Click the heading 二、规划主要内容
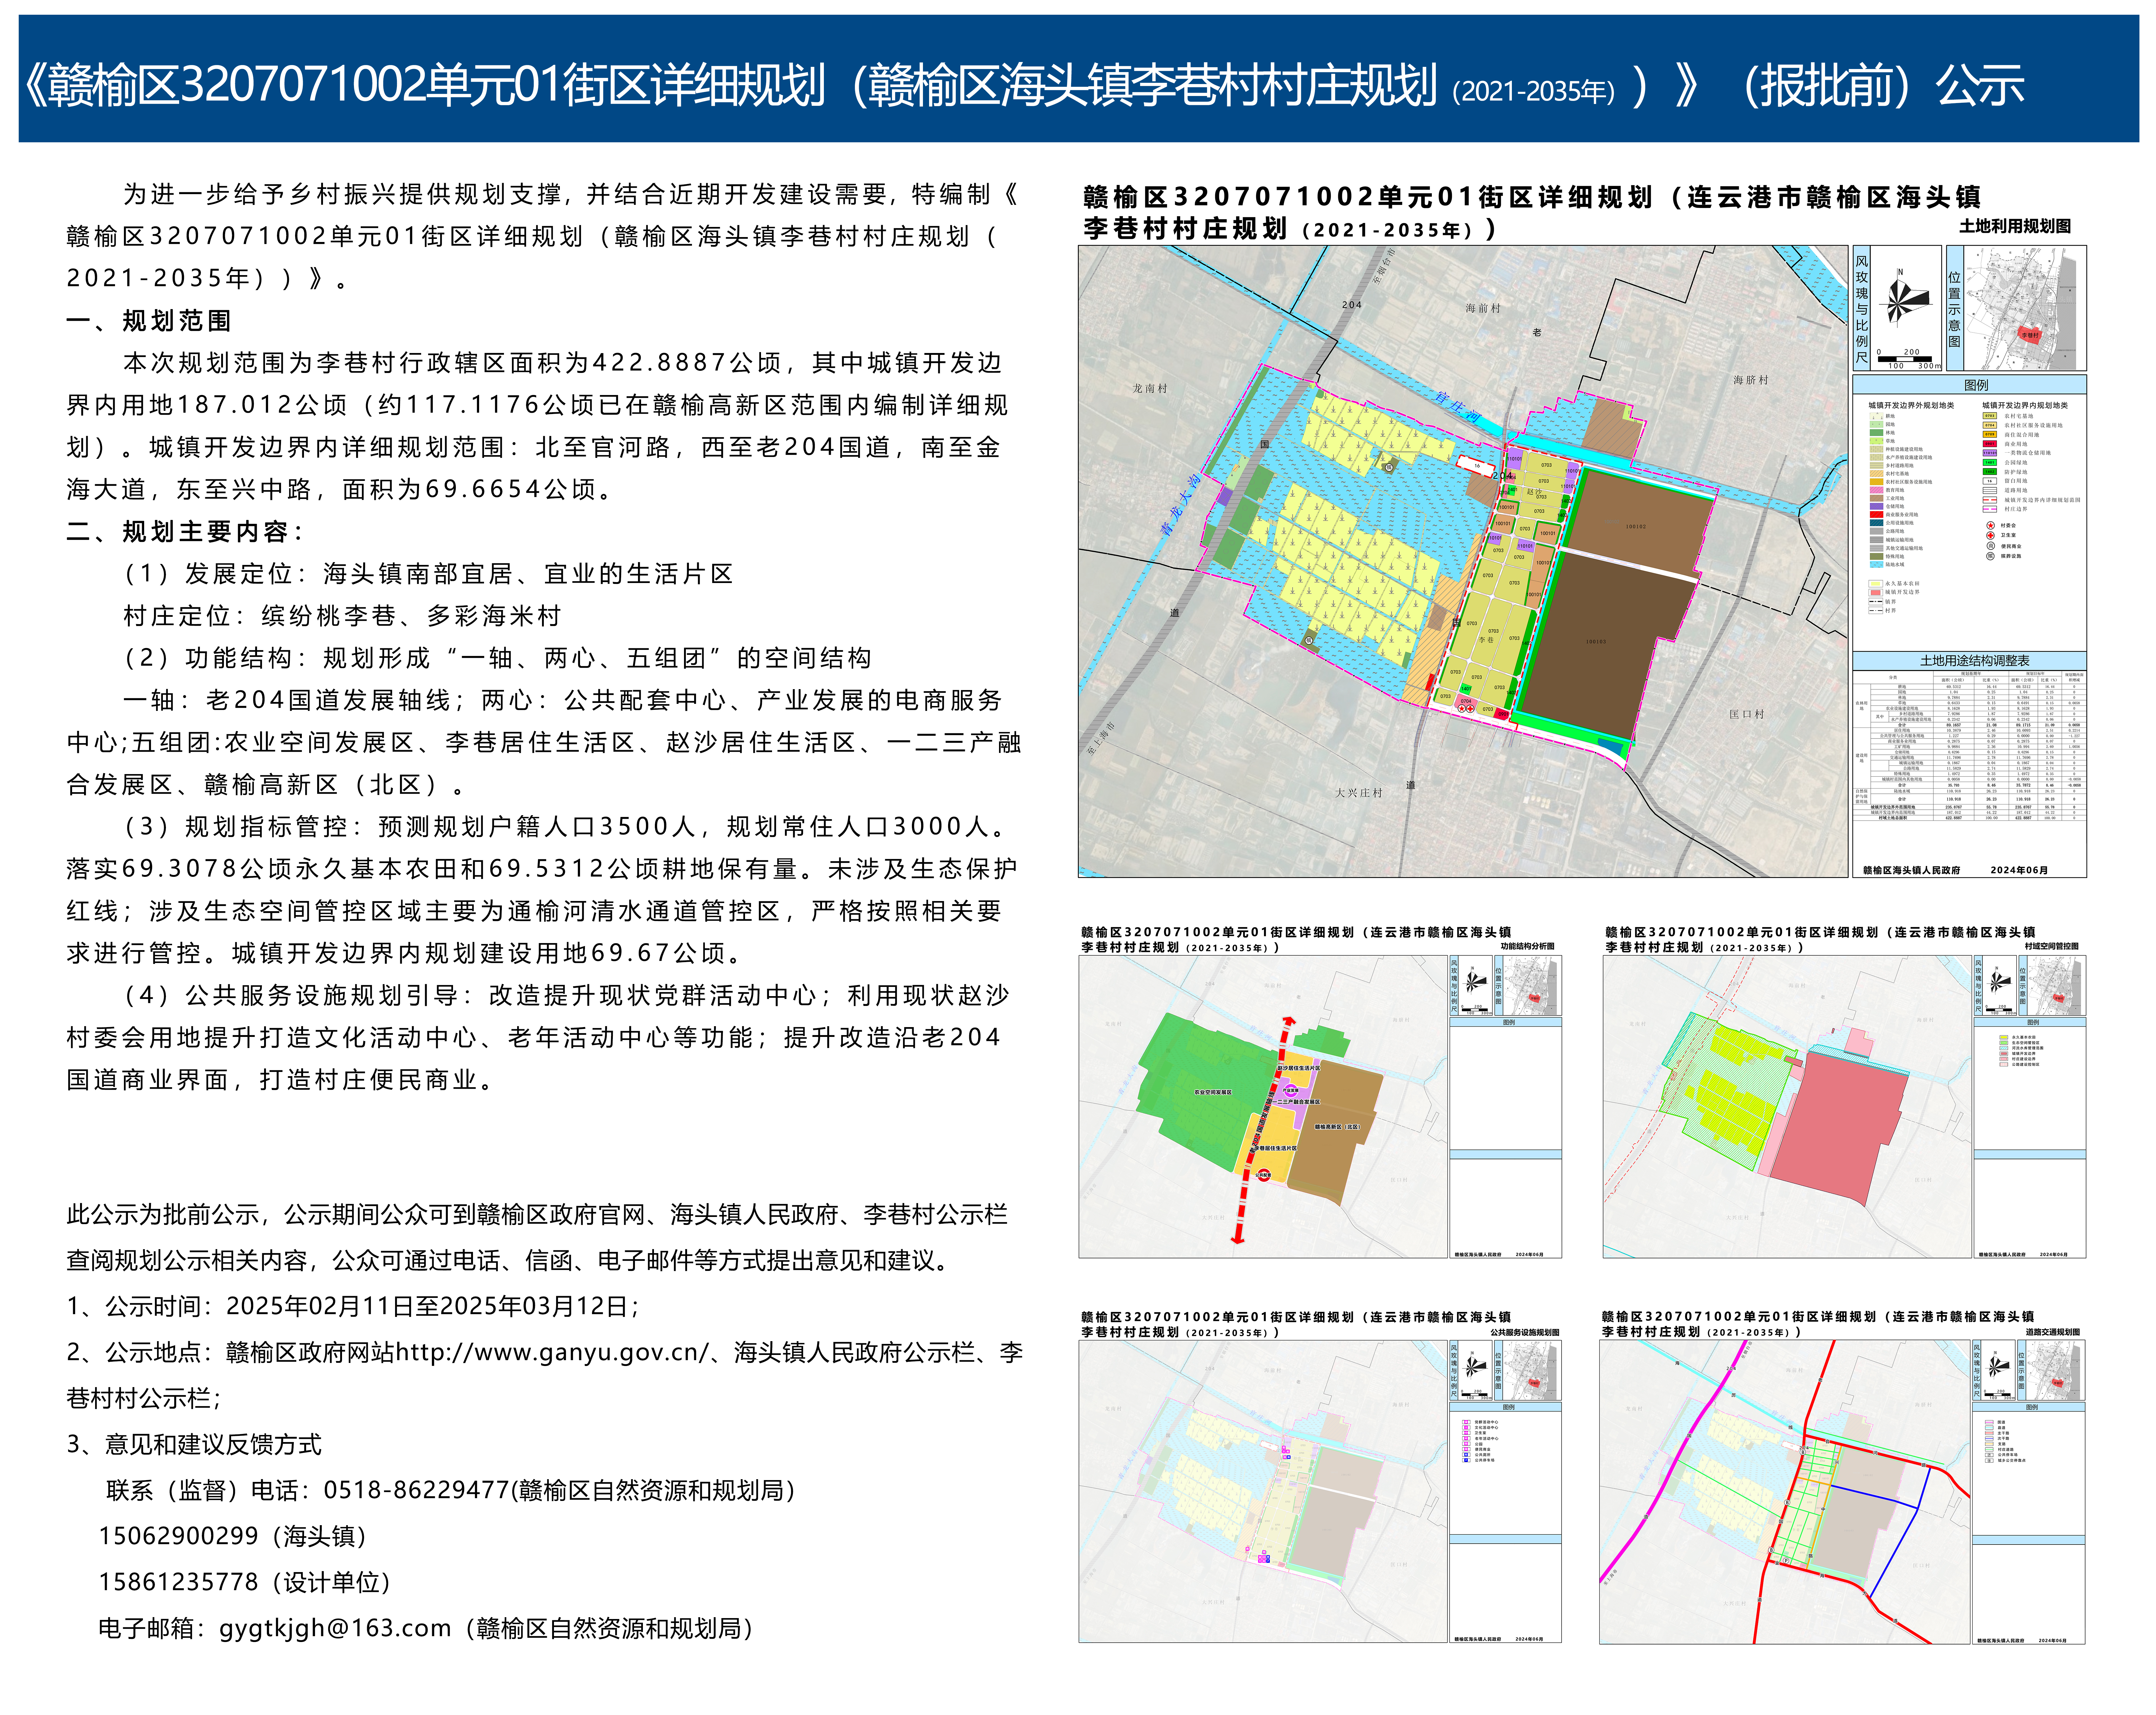 coord(186,532)
